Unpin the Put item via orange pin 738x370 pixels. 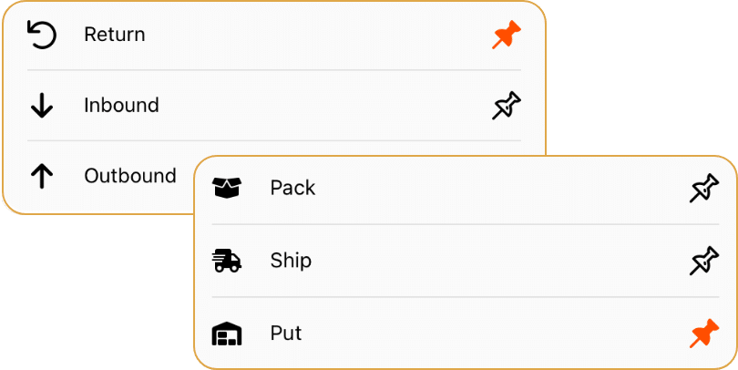click(x=704, y=334)
